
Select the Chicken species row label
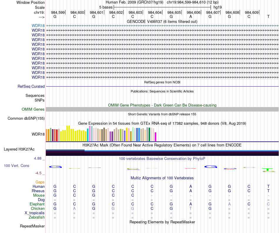38,208
